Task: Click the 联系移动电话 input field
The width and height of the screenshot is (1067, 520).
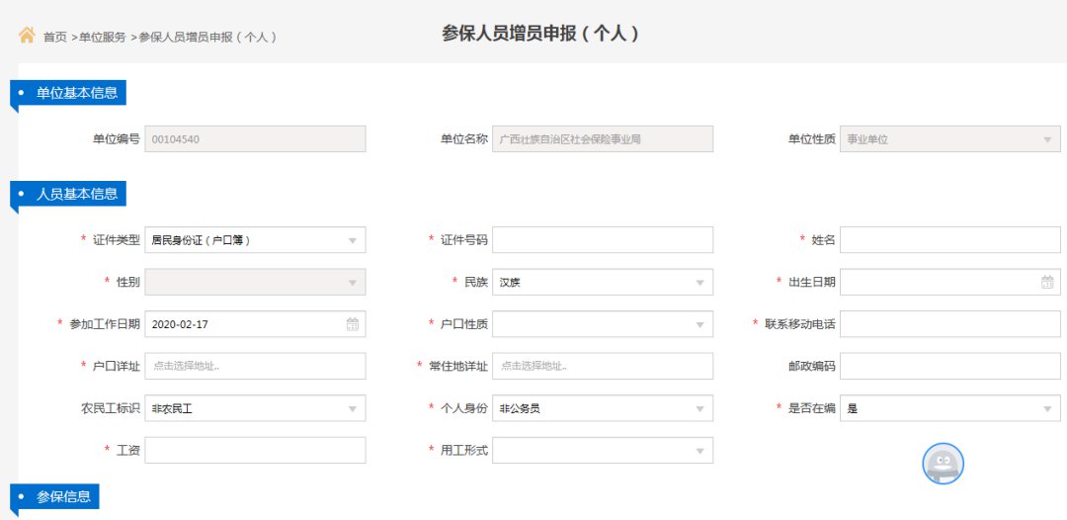Action: coord(950,324)
